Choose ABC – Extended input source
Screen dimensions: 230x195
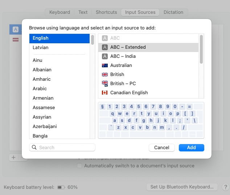[148, 47]
